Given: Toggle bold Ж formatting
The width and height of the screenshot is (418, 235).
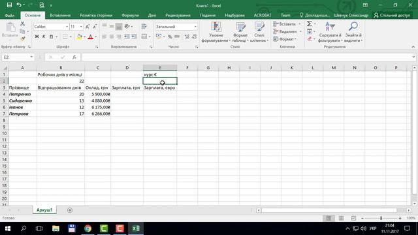Looking at the screenshot, I should (x=37, y=37).
